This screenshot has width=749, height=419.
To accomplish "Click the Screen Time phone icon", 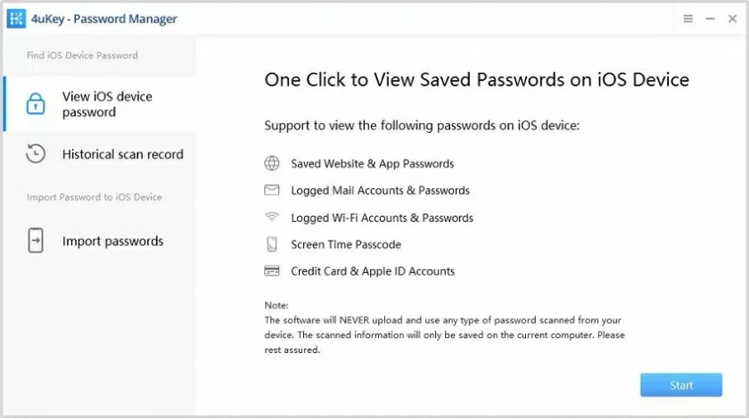I will tap(272, 244).
